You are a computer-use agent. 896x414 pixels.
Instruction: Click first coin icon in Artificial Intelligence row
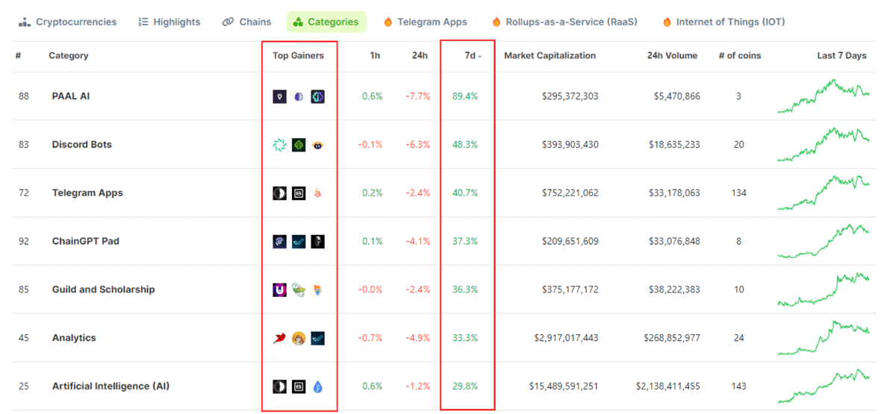pyautogui.click(x=279, y=386)
